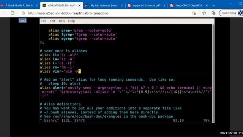This screenshot has height=137, width=243.
Task: Close the ngspice-32-manual.pdf tab
Action: 164,5
